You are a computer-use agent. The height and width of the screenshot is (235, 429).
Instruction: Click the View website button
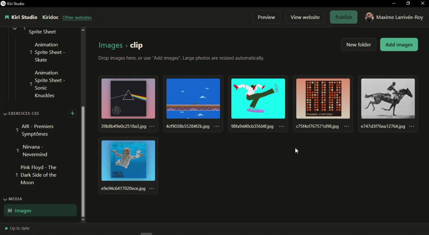(x=305, y=17)
